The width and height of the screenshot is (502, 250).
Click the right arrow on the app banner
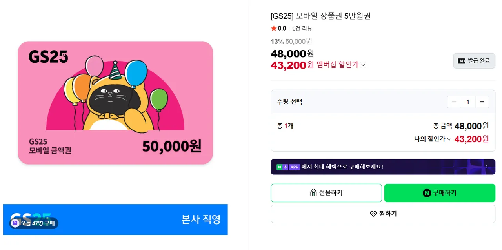pos(487,167)
